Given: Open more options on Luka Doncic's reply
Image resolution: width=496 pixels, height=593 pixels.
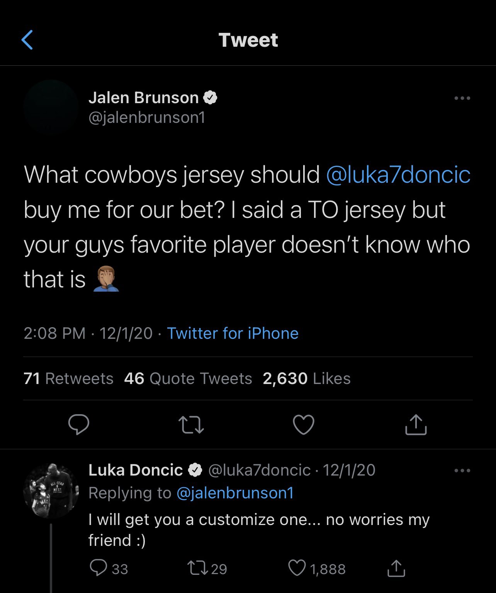Looking at the screenshot, I should point(462,471).
